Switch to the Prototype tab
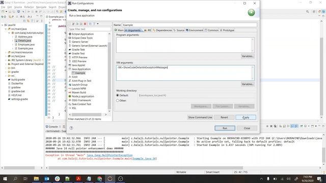 point(227,30)
